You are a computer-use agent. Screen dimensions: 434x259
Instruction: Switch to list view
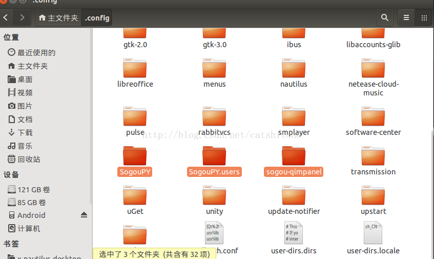406,18
